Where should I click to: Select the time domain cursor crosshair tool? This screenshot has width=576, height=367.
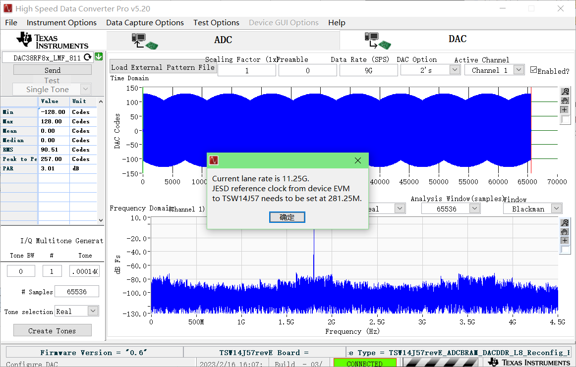[x=565, y=110]
